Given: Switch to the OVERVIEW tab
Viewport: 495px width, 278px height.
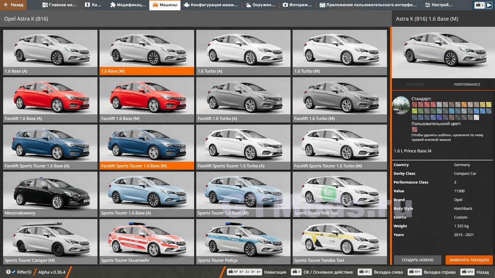Looking at the screenshot, I should coord(415,84).
